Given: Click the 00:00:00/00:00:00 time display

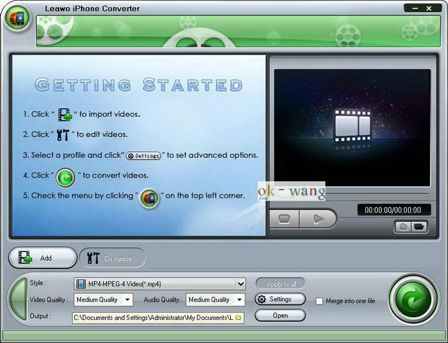Looking at the screenshot, I should click(394, 210).
